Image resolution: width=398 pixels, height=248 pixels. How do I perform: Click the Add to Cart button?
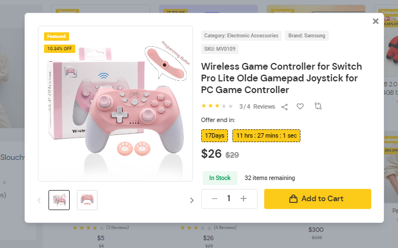[317, 199]
